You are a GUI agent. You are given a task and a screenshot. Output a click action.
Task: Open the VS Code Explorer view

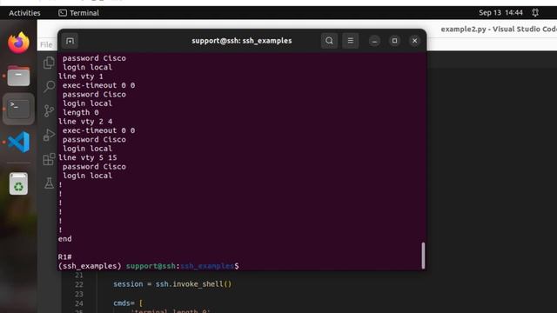49,63
